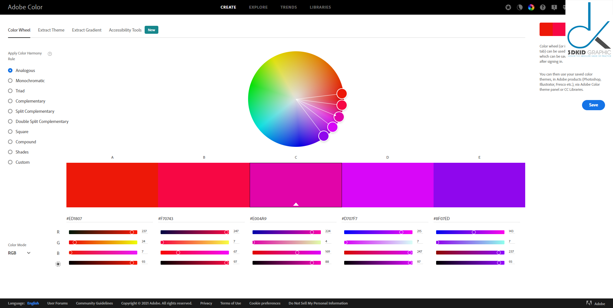Click the R slider handle for color A
The image size is (613, 308).
point(132,232)
